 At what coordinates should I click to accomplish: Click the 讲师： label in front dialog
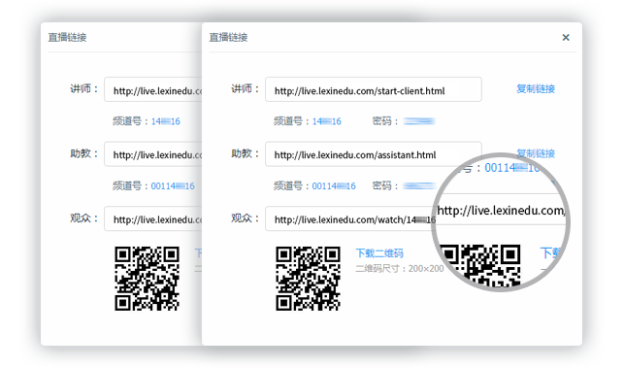pos(246,88)
